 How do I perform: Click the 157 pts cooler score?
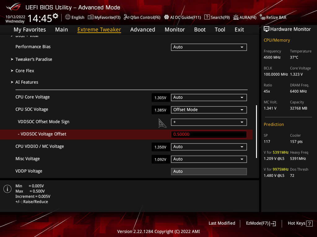[x=296, y=142]
